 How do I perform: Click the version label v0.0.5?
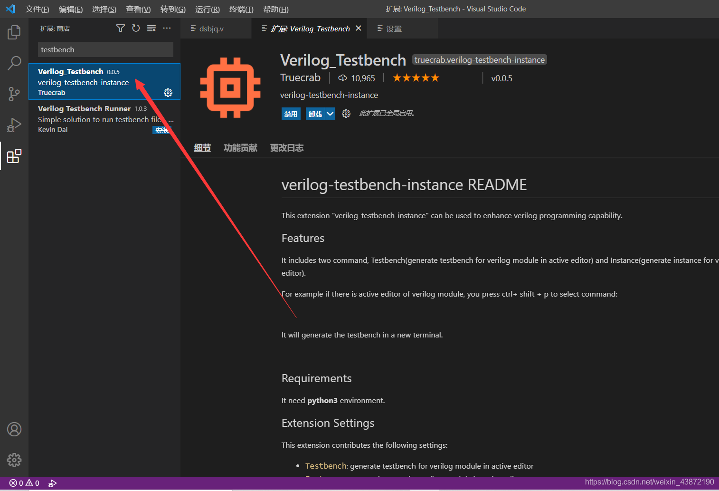[501, 78]
